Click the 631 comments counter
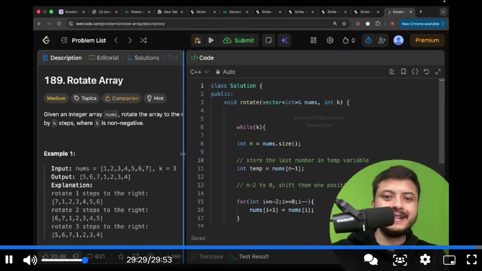This screenshot has height=271, width=482. [96, 257]
